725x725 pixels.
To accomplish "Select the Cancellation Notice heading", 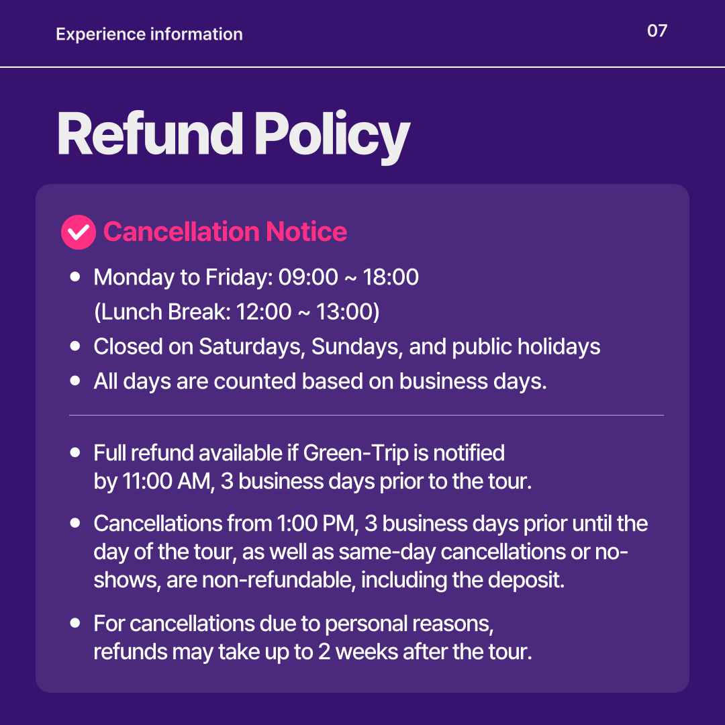I will coord(225,232).
